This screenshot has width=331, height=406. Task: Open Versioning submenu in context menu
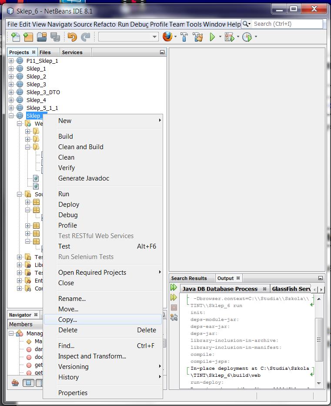point(103,367)
